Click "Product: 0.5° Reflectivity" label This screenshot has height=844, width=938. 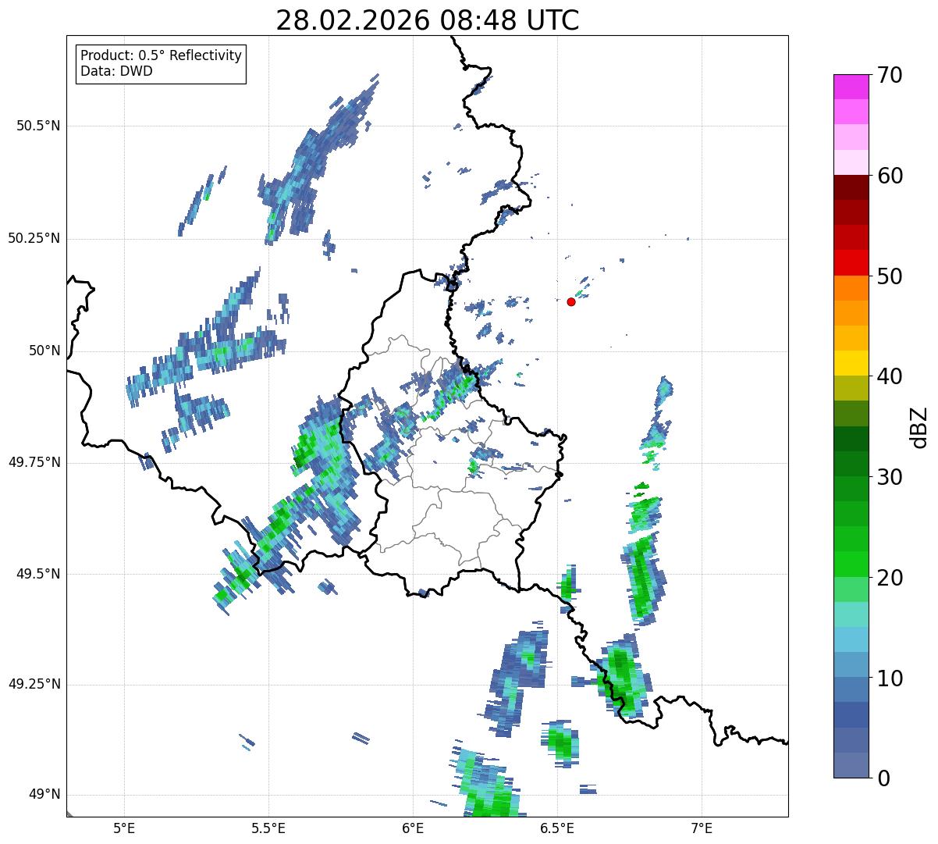[x=161, y=56]
